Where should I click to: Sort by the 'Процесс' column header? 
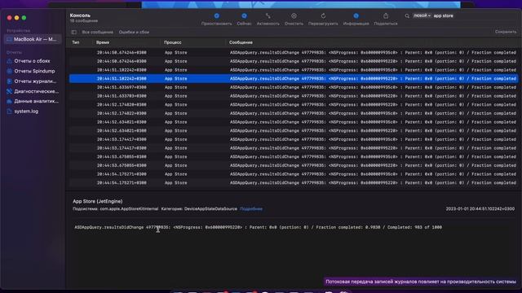(x=172, y=42)
